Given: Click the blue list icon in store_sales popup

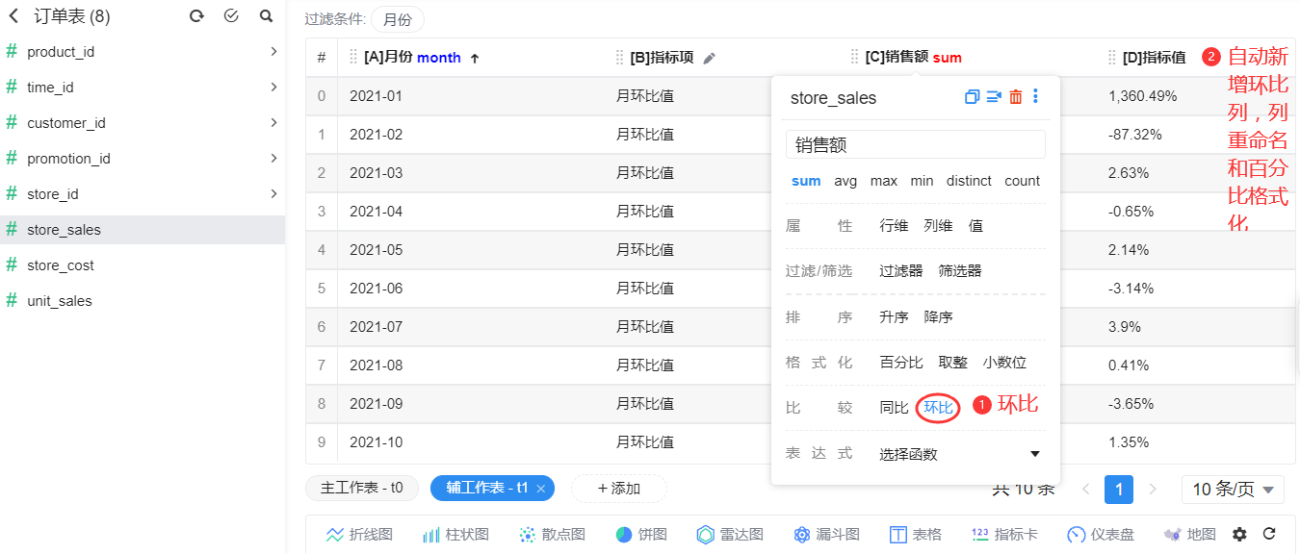Looking at the screenshot, I should coord(994,97).
